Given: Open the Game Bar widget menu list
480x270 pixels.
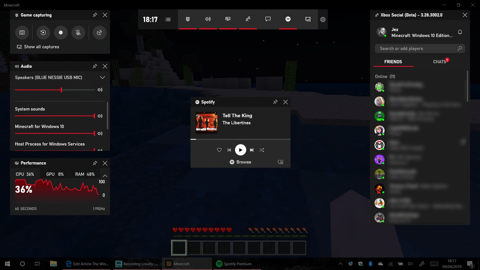Looking at the screenshot, I should [168, 19].
